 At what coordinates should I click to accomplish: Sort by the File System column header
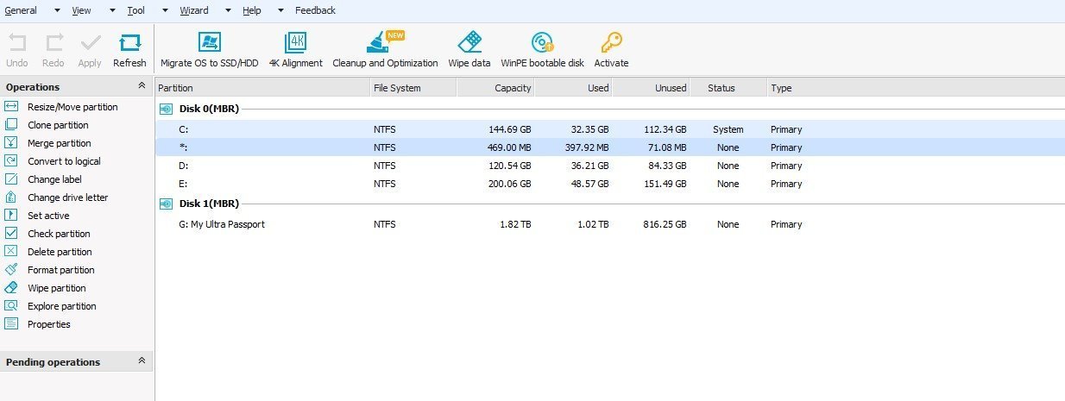pyautogui.click(x=413, y=88)
